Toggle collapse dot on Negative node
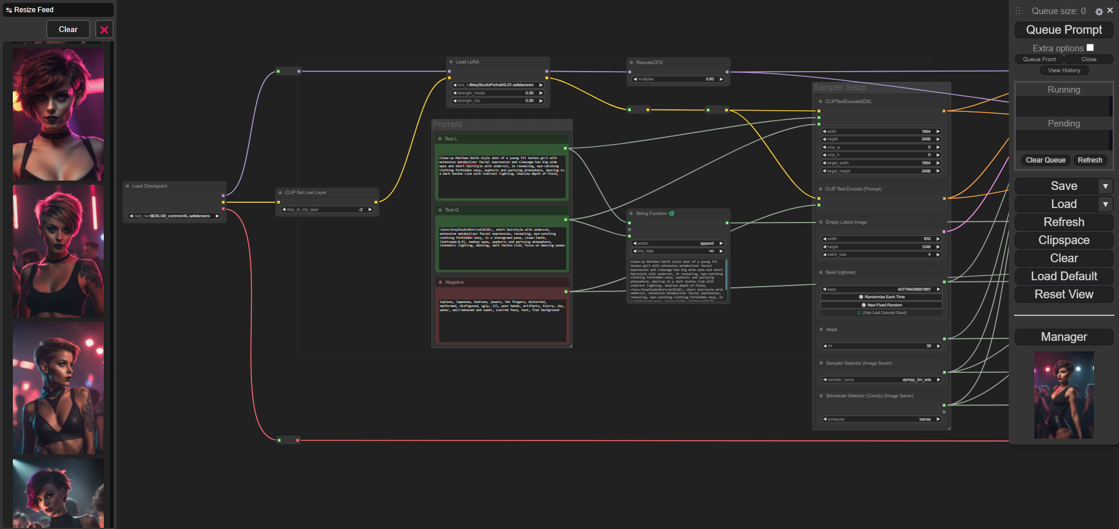1119x529 pixels. [440, 282]
